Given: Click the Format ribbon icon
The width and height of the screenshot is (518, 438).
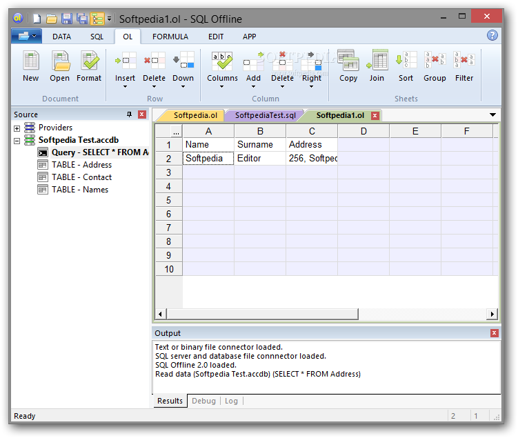Looking at the screenshot, I should pyautogui.click(x=89, y=61).
